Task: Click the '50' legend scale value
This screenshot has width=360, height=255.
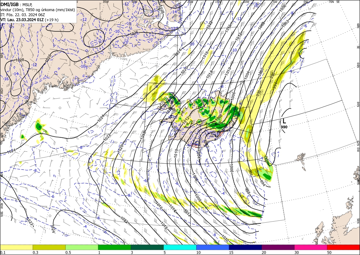Action: tap(329, 252)
